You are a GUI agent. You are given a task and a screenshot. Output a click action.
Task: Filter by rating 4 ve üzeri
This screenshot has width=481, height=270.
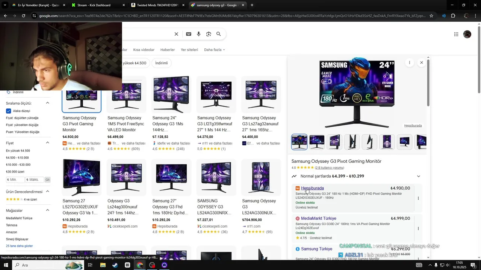[21, 199]
